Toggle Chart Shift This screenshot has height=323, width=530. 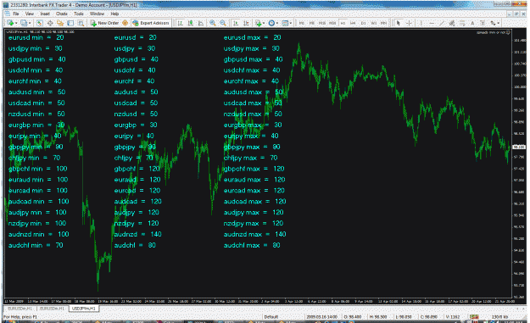[246, 23]
